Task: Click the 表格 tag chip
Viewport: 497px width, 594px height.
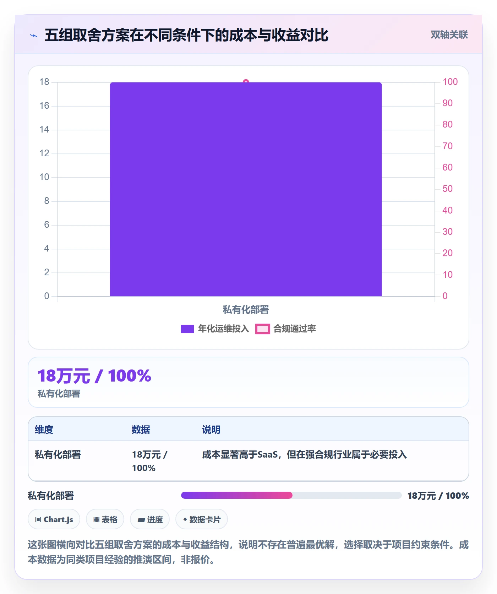Action: 105,519
